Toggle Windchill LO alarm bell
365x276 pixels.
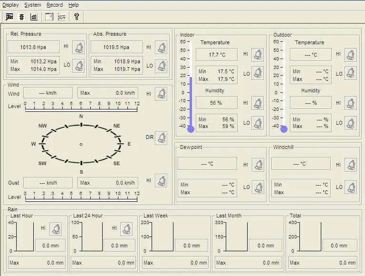click(x=351, y=187)
